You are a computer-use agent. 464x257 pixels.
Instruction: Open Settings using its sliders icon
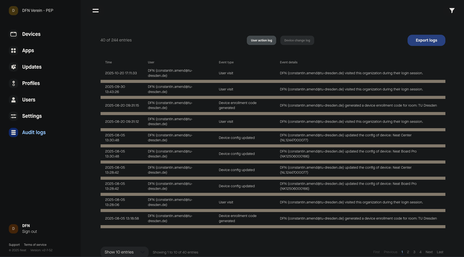[x=13, y=116]
